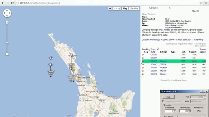
Task: Click the Port stepper in ADSB# window
Action: 205,97
